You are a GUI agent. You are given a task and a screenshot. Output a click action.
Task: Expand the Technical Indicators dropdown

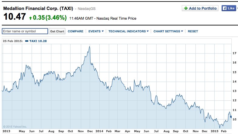pos(128,31)
